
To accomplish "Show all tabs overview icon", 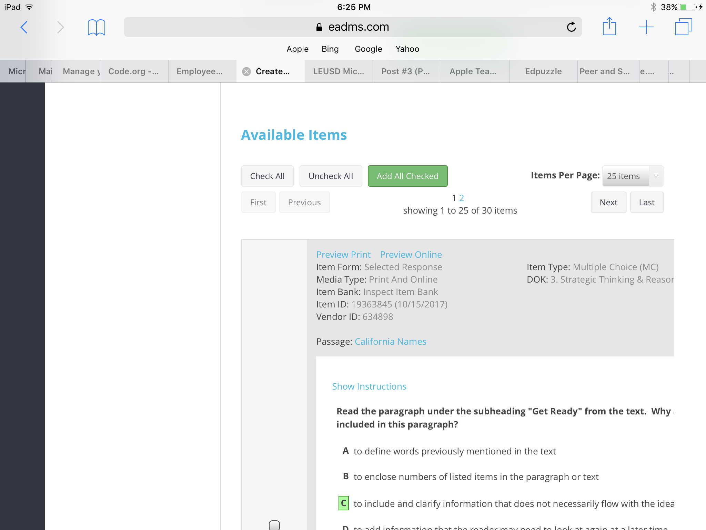I will point(683,27).
